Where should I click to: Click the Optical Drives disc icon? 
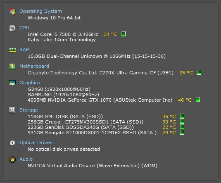click(x=12, y=143)
